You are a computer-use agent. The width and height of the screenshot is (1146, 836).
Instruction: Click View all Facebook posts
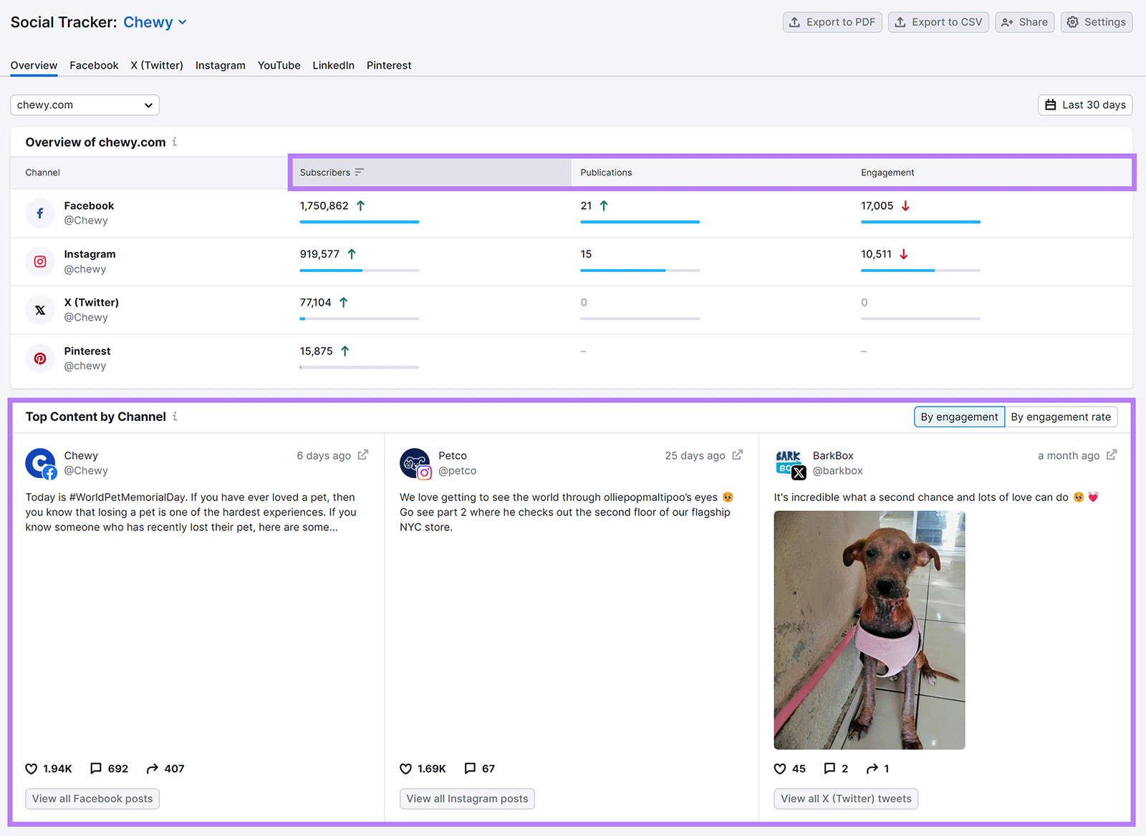point(92,798)
